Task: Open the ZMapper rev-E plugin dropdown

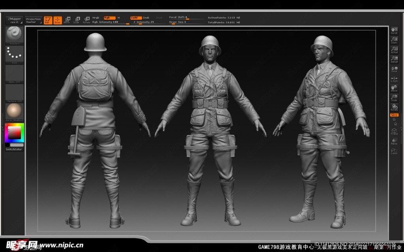Action: pos(14,20)
